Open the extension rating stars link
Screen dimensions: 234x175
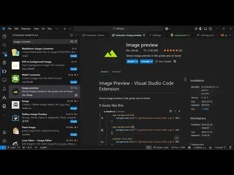(x=173, y=50)
